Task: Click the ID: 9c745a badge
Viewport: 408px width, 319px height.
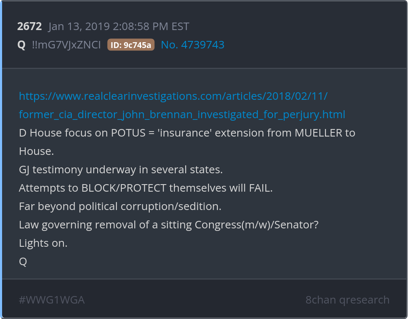Action: pos(131,45)
